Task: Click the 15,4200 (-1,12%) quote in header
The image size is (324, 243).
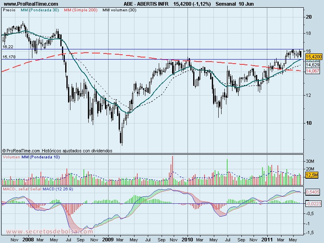Action: pos(192,4)
